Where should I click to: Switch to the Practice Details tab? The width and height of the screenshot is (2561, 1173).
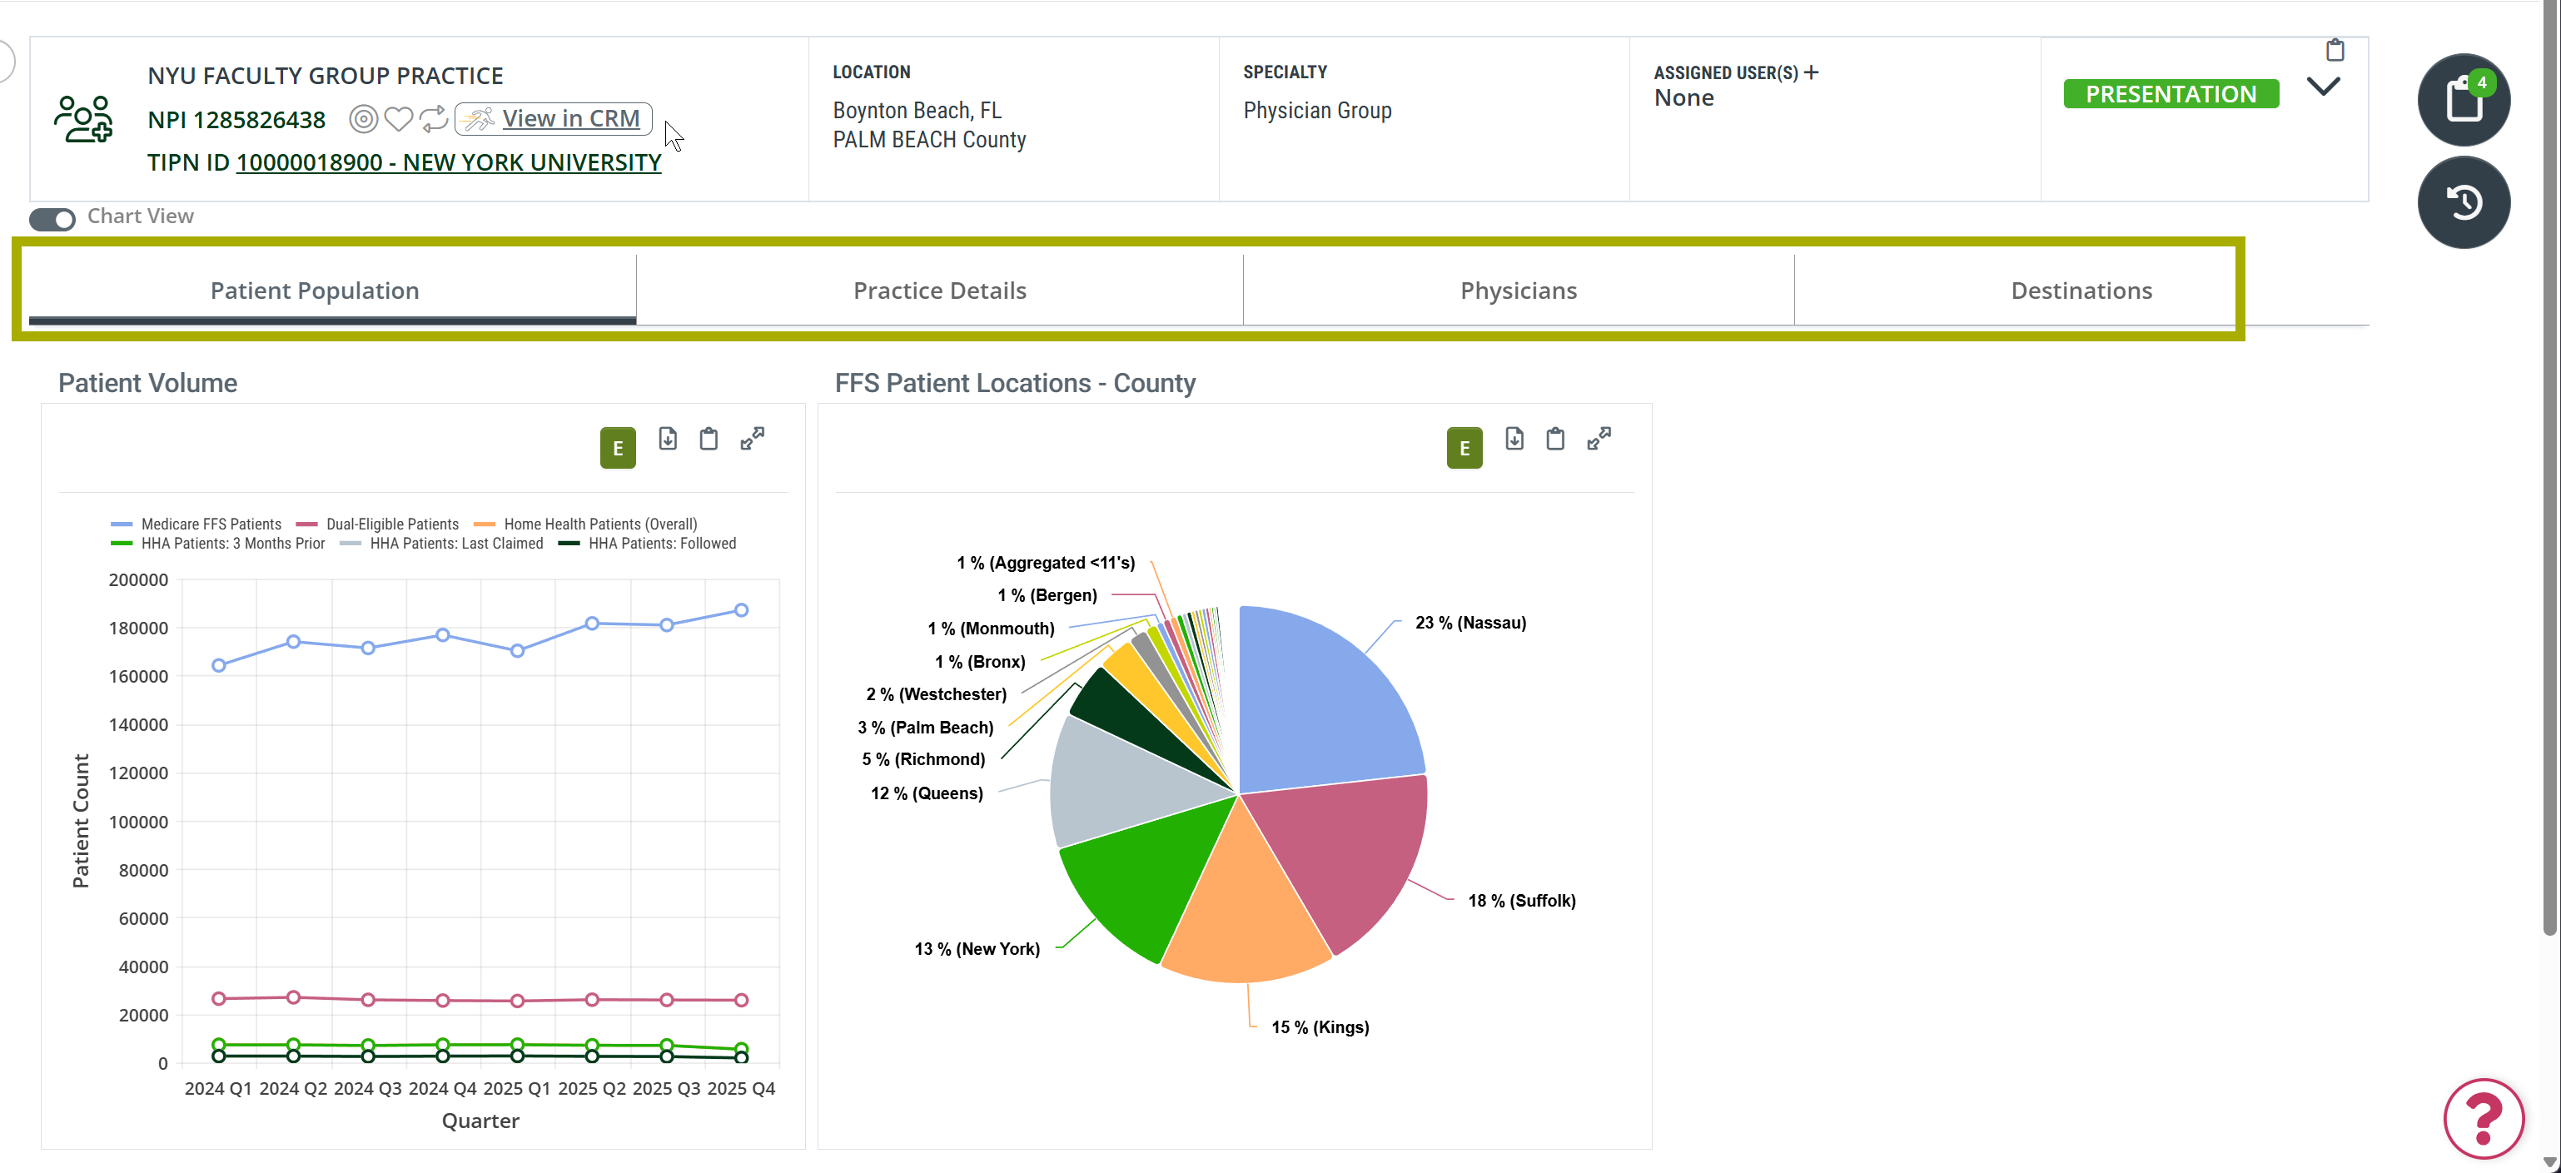click(x=939, y=291)
